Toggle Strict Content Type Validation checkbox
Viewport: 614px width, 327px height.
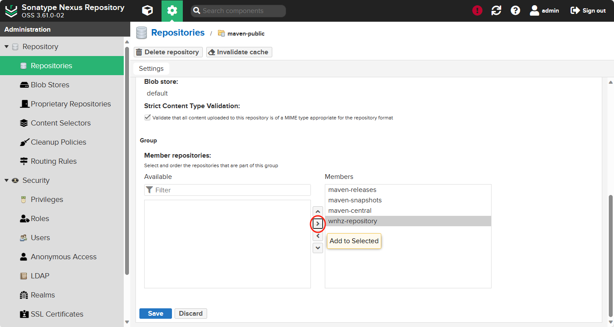(148, 117)
